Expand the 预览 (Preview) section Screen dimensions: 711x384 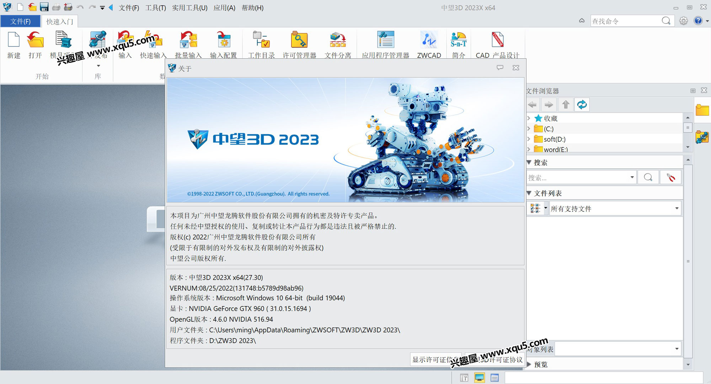529,364
